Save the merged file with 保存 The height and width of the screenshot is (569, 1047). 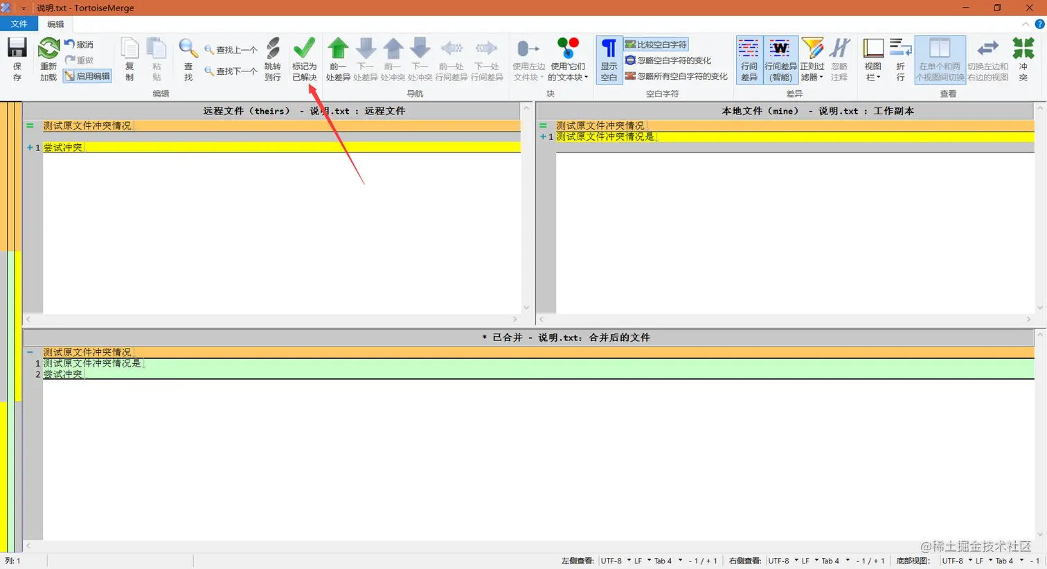(17, 60)
